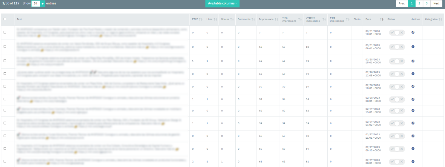Click Facebook icon in 02/28/2023 10:01 row
The image size is (445, 167).
413,86
